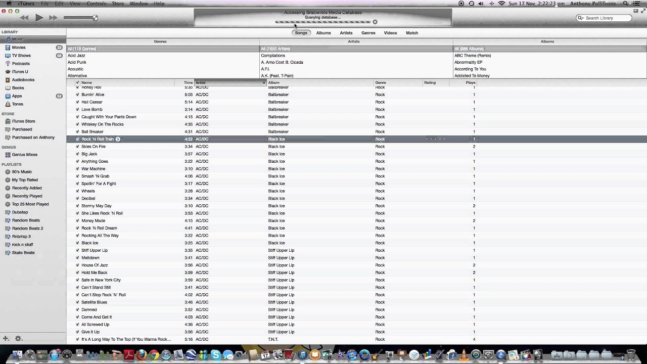Sort songs by Genre column header
Screen dimensions: 647x364
(399, 82)
